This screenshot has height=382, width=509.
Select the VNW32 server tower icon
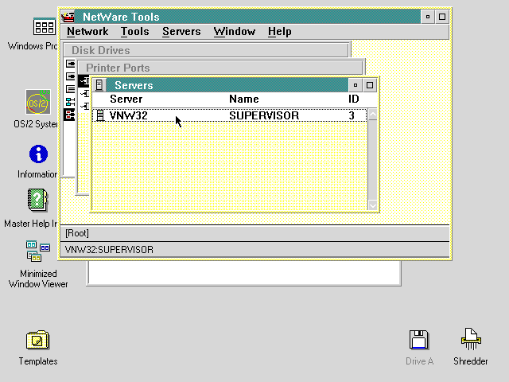[100, 115]
